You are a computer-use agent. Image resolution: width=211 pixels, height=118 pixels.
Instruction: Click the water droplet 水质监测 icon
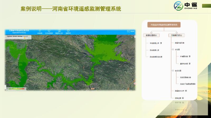click(40, 31)
